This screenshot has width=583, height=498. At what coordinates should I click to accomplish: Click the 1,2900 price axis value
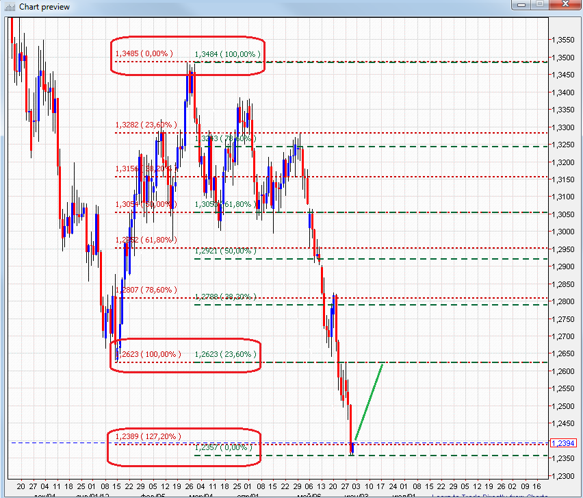[x=563, y=266]
